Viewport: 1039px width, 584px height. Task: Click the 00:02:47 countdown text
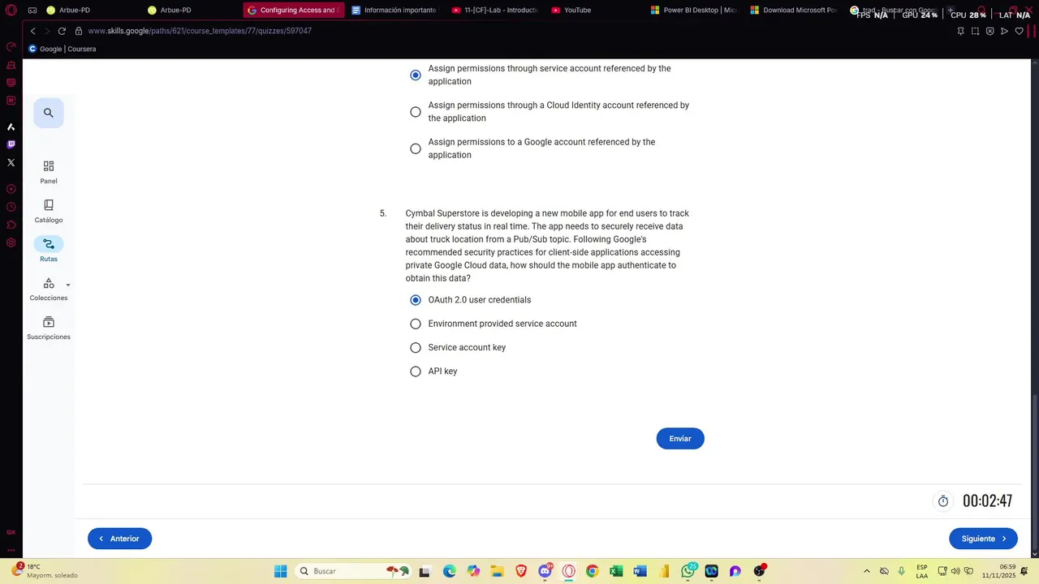[987, 501]
